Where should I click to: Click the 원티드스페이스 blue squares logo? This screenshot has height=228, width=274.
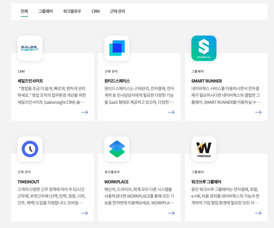coord(117,48)
